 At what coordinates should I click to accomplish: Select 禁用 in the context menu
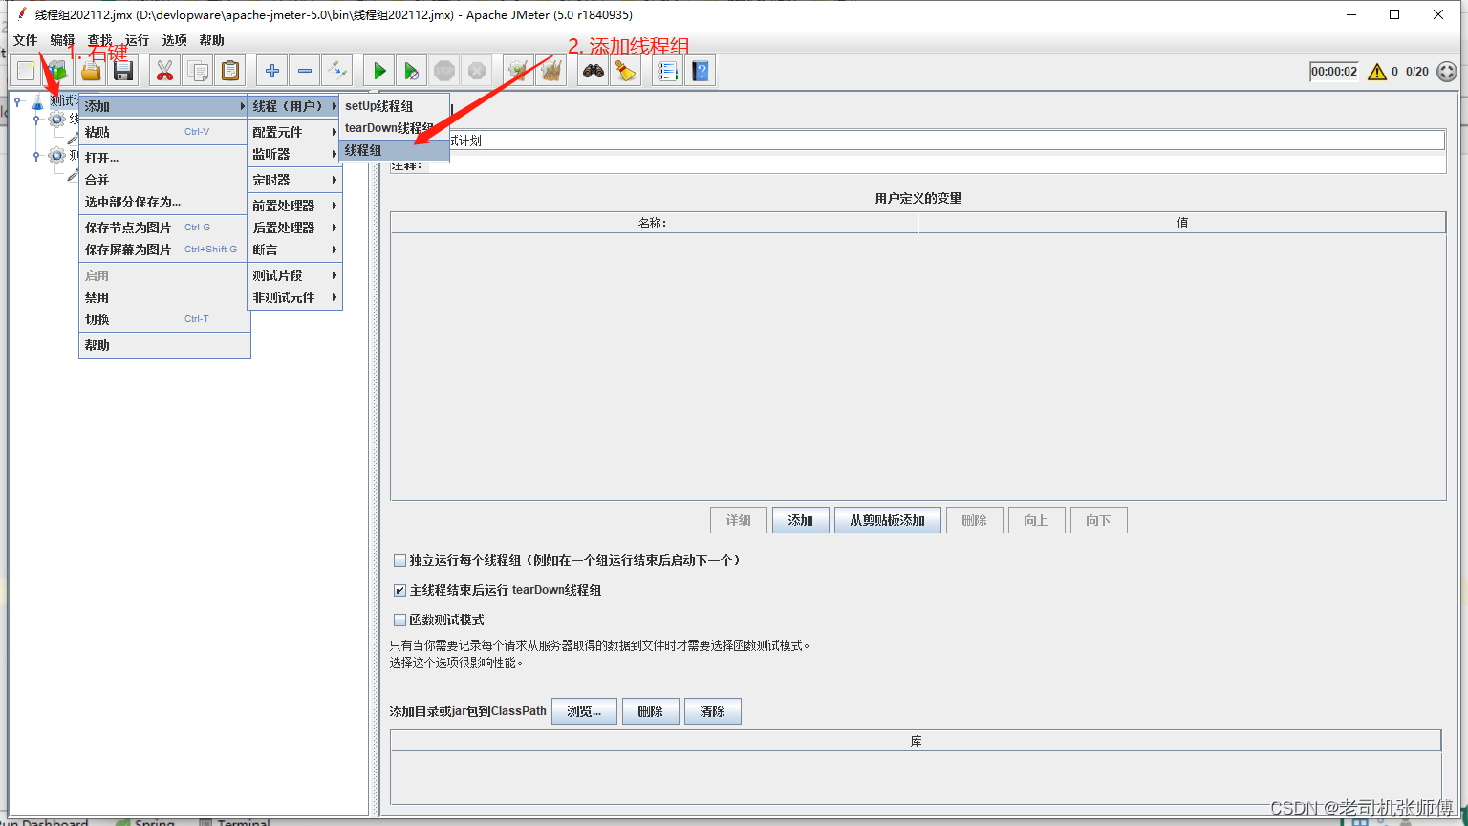pyautogui.click(x=164, y=297)
